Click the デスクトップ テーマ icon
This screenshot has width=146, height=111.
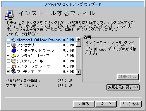pos(14,66)
